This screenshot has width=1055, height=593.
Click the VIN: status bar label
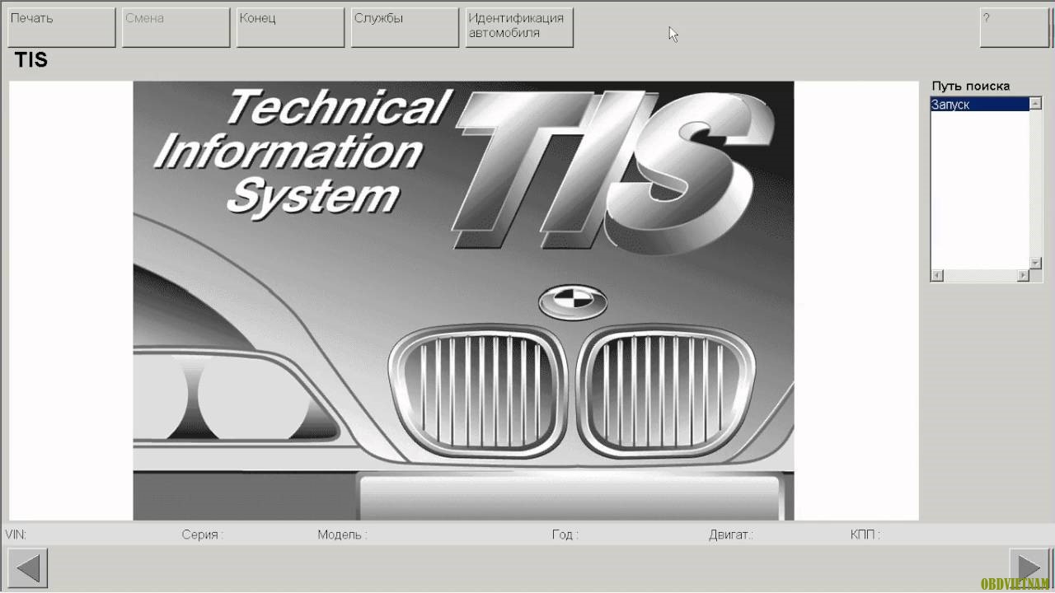click(16, 535)
